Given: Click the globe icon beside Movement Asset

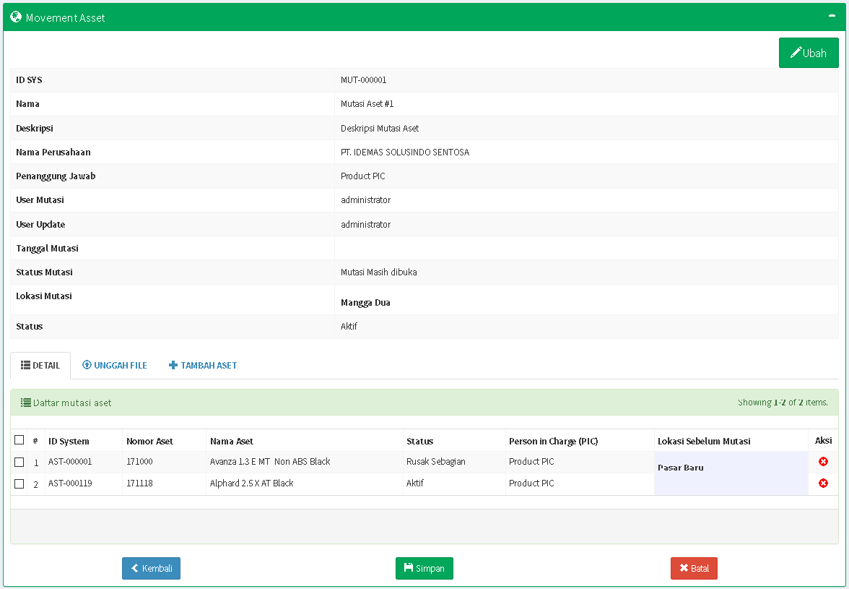Looking at the screenshot, I should click(16, 17).
